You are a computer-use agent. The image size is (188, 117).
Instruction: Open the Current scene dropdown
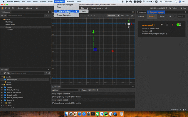[97, 8]
